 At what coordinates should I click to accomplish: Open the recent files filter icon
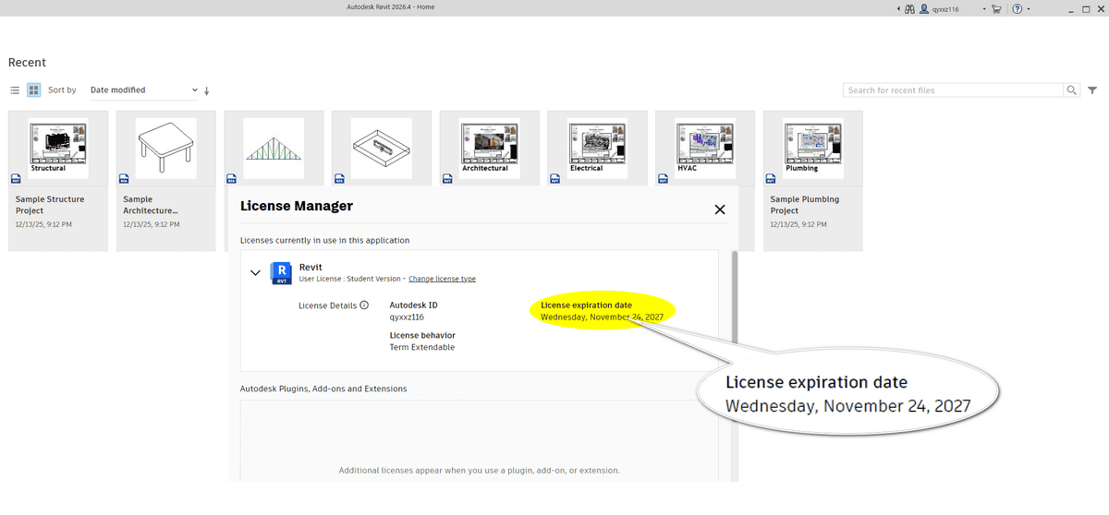(x=1092, y=90)
